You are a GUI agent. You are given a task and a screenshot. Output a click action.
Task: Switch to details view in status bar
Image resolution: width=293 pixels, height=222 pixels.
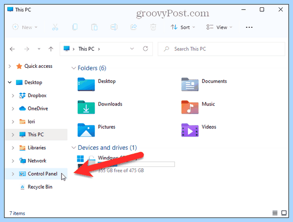pos(275,213)
